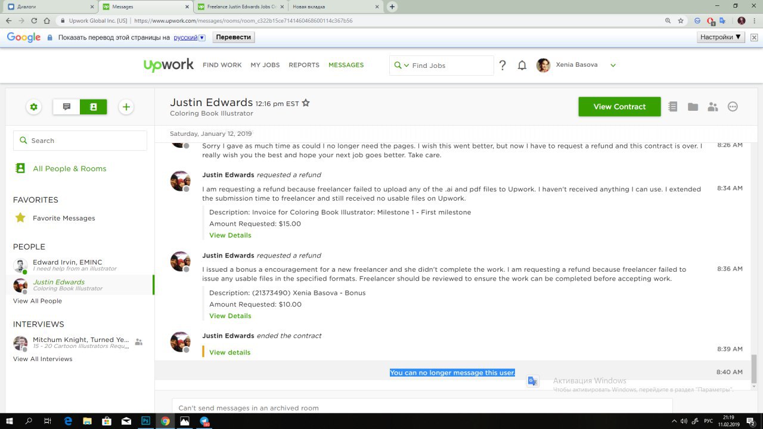Click the chat conversation vertical scrollbar

coord(754,369)
